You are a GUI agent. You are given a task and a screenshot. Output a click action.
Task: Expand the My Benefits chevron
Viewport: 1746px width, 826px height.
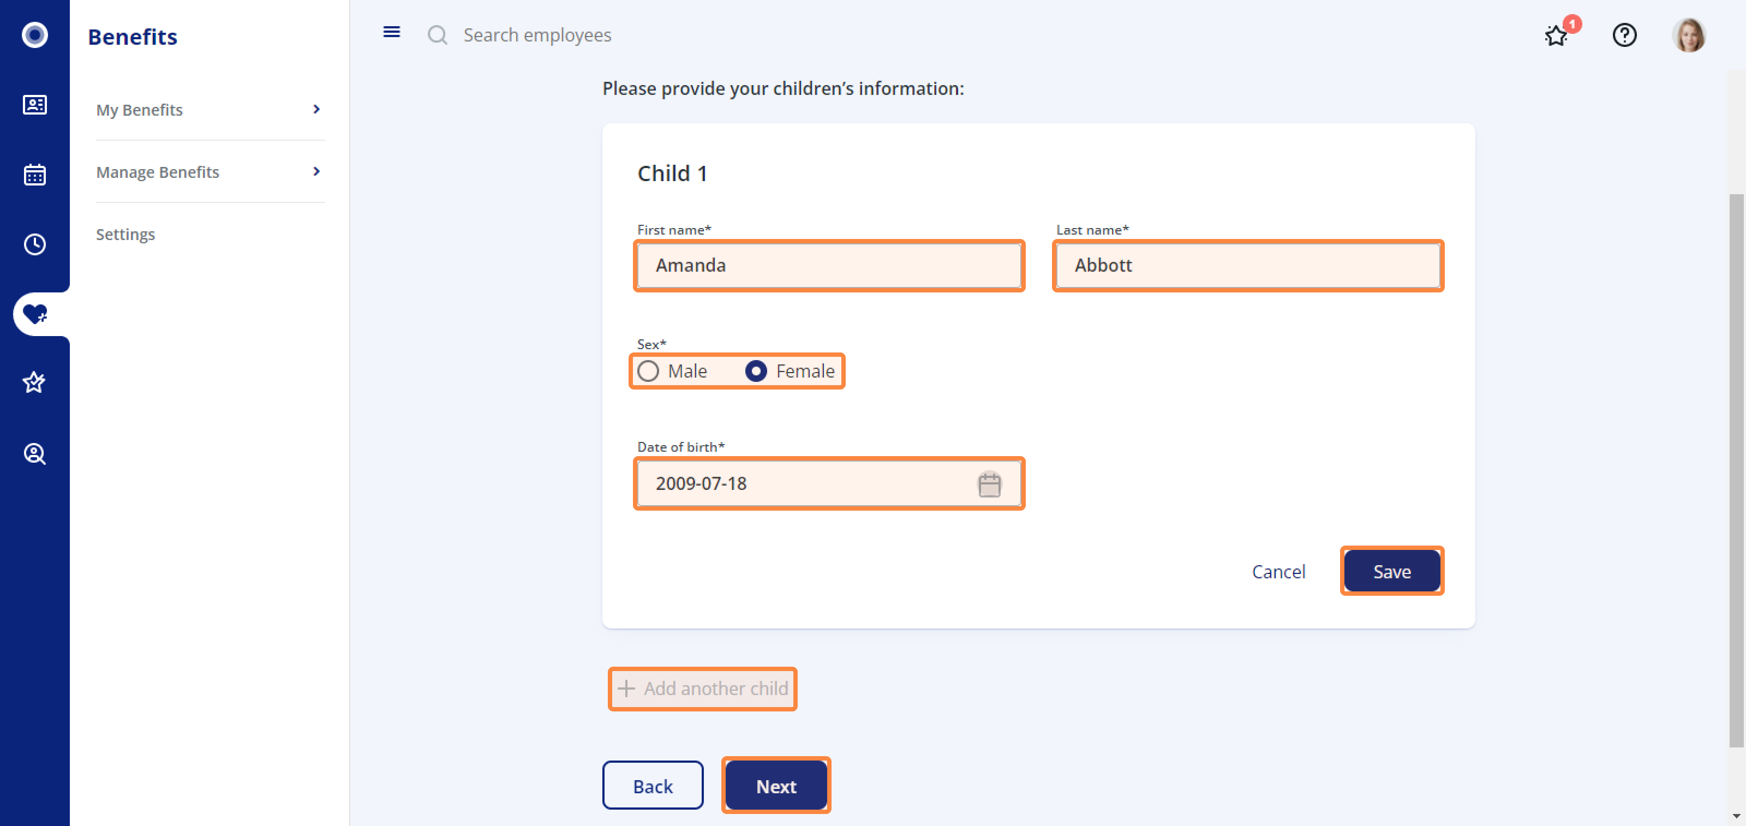[316, 109]
